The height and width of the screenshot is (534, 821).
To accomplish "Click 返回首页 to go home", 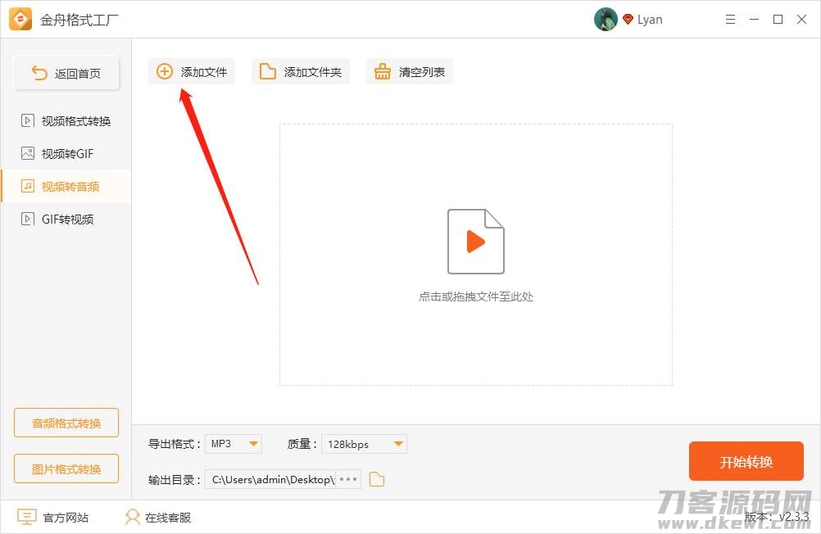I will coord(66,72).
